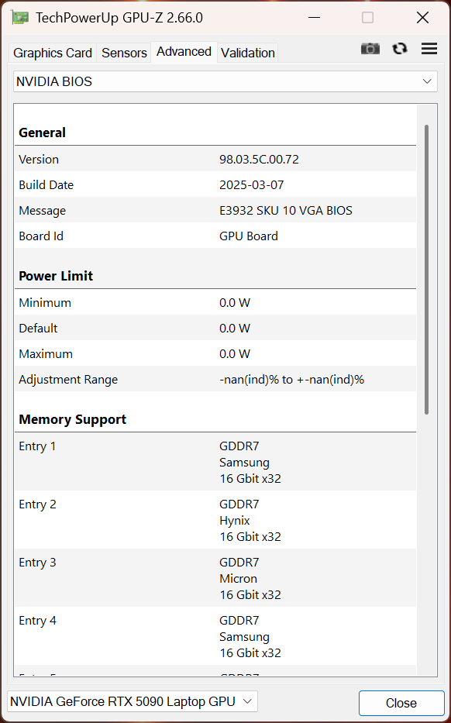The width and height of the screenshot is (451, 723).
Task: Open the Sensors tab
Action: [x=124, y=53]
